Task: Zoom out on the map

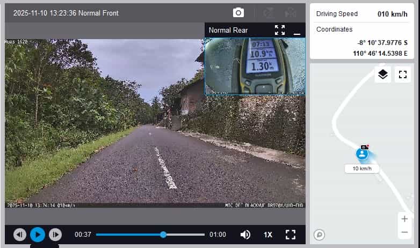Action: coord(404,232)
